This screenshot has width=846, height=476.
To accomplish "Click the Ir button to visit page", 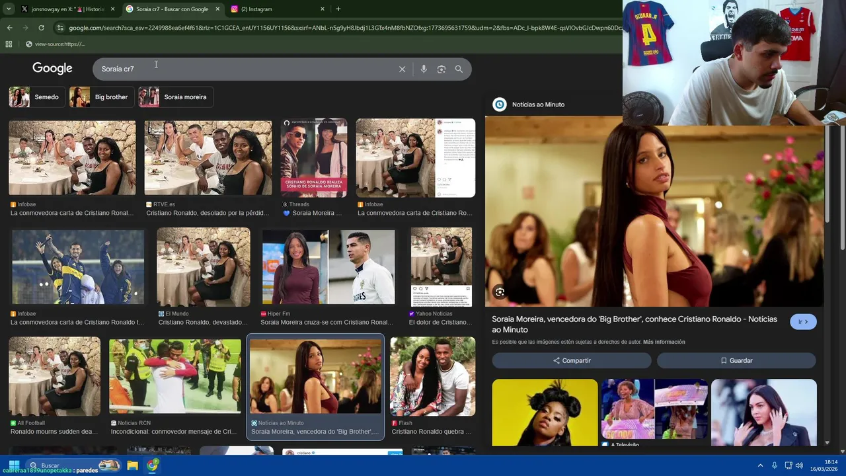I will [803, 322].
